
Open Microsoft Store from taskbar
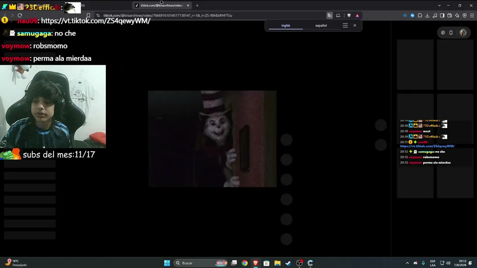coord(266,263)
